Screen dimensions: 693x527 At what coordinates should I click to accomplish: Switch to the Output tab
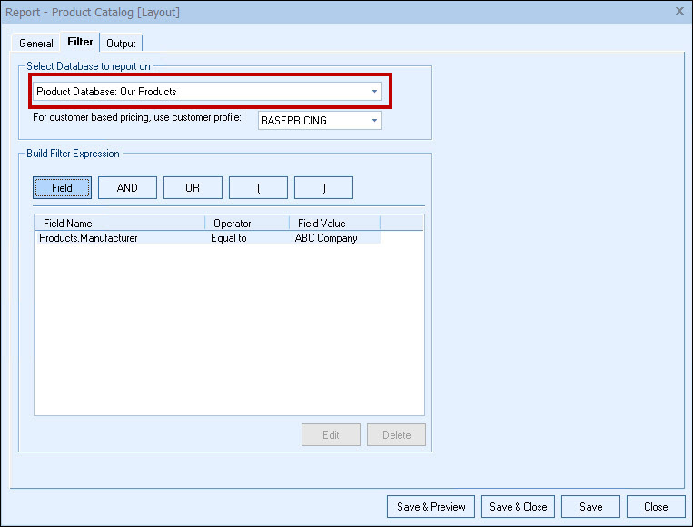(121, 44)
